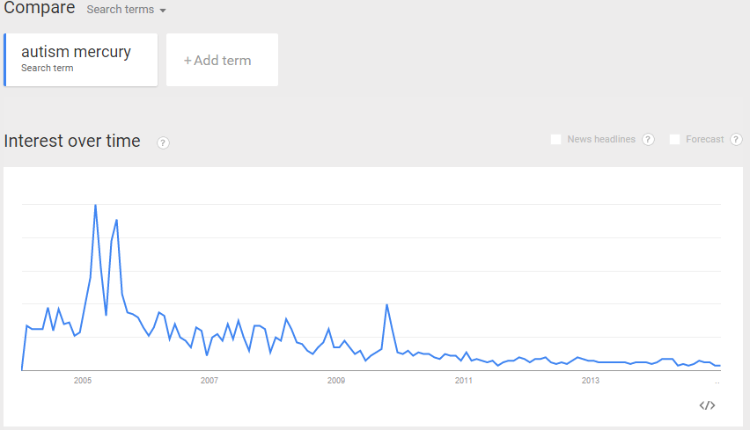The height and width of the screenshot is (430, 750).
Task: Click the 2013 axis label
Action: click(591, 381)
